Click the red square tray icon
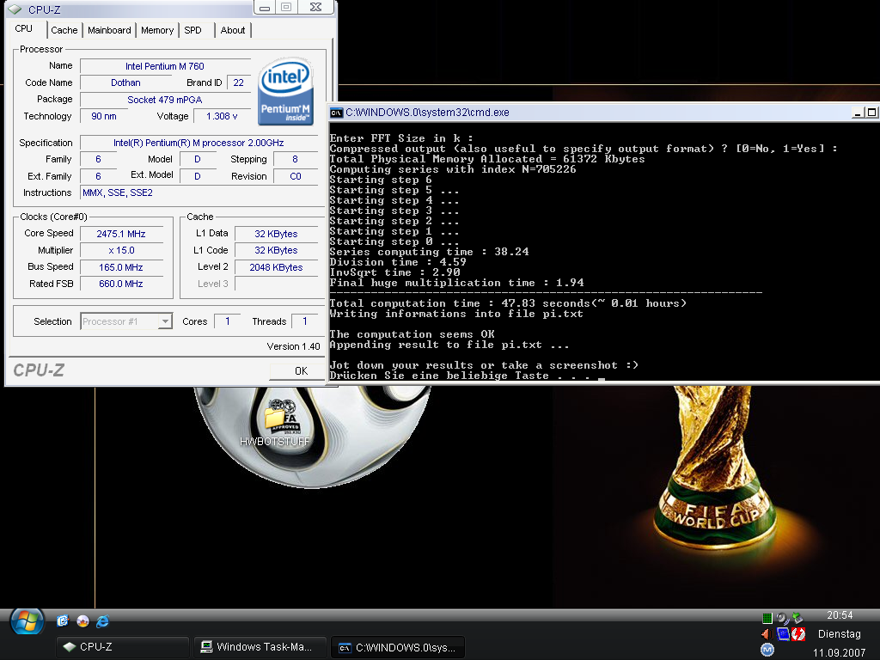Screen dimensions: 880x660 [x=798, y=634]
